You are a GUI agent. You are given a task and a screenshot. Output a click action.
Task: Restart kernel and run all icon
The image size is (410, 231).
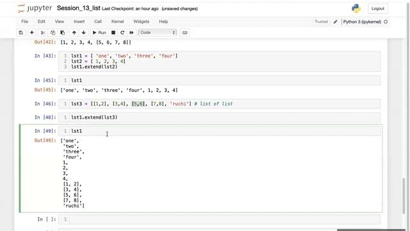131,33
